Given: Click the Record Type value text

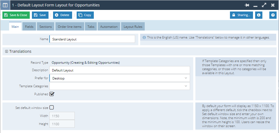Looking at the screenshot, I should click(85, 63).
